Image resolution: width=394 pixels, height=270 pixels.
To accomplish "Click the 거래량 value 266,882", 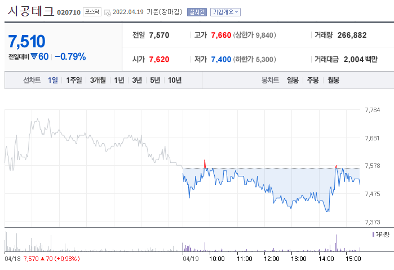I will coord(352,35).
